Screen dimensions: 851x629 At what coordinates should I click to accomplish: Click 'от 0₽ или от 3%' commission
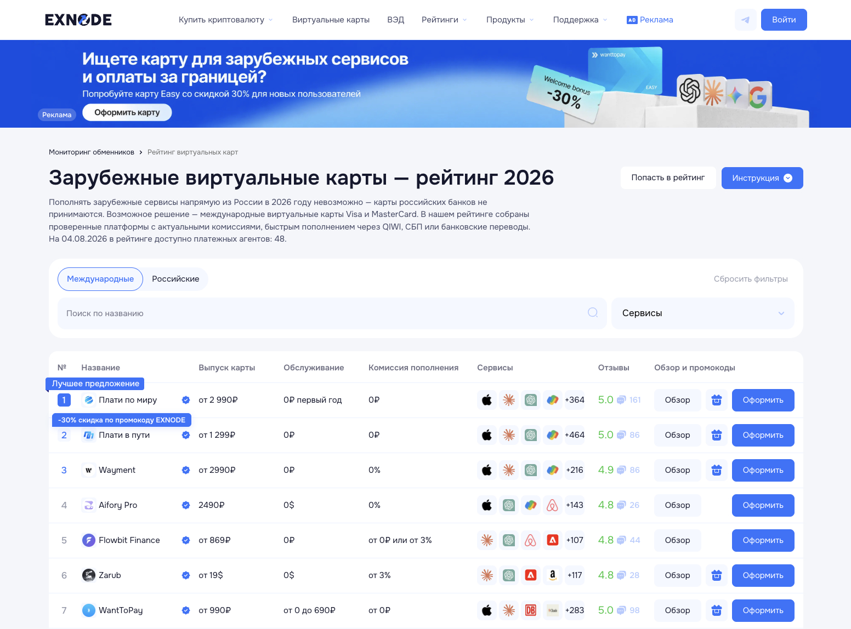pyautogui.click(x=400, y=540)
